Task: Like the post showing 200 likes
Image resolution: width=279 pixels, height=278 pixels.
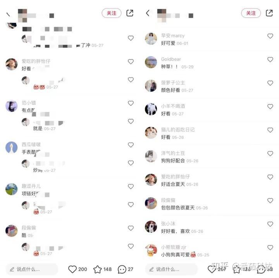Action: [x=72, y=269]
